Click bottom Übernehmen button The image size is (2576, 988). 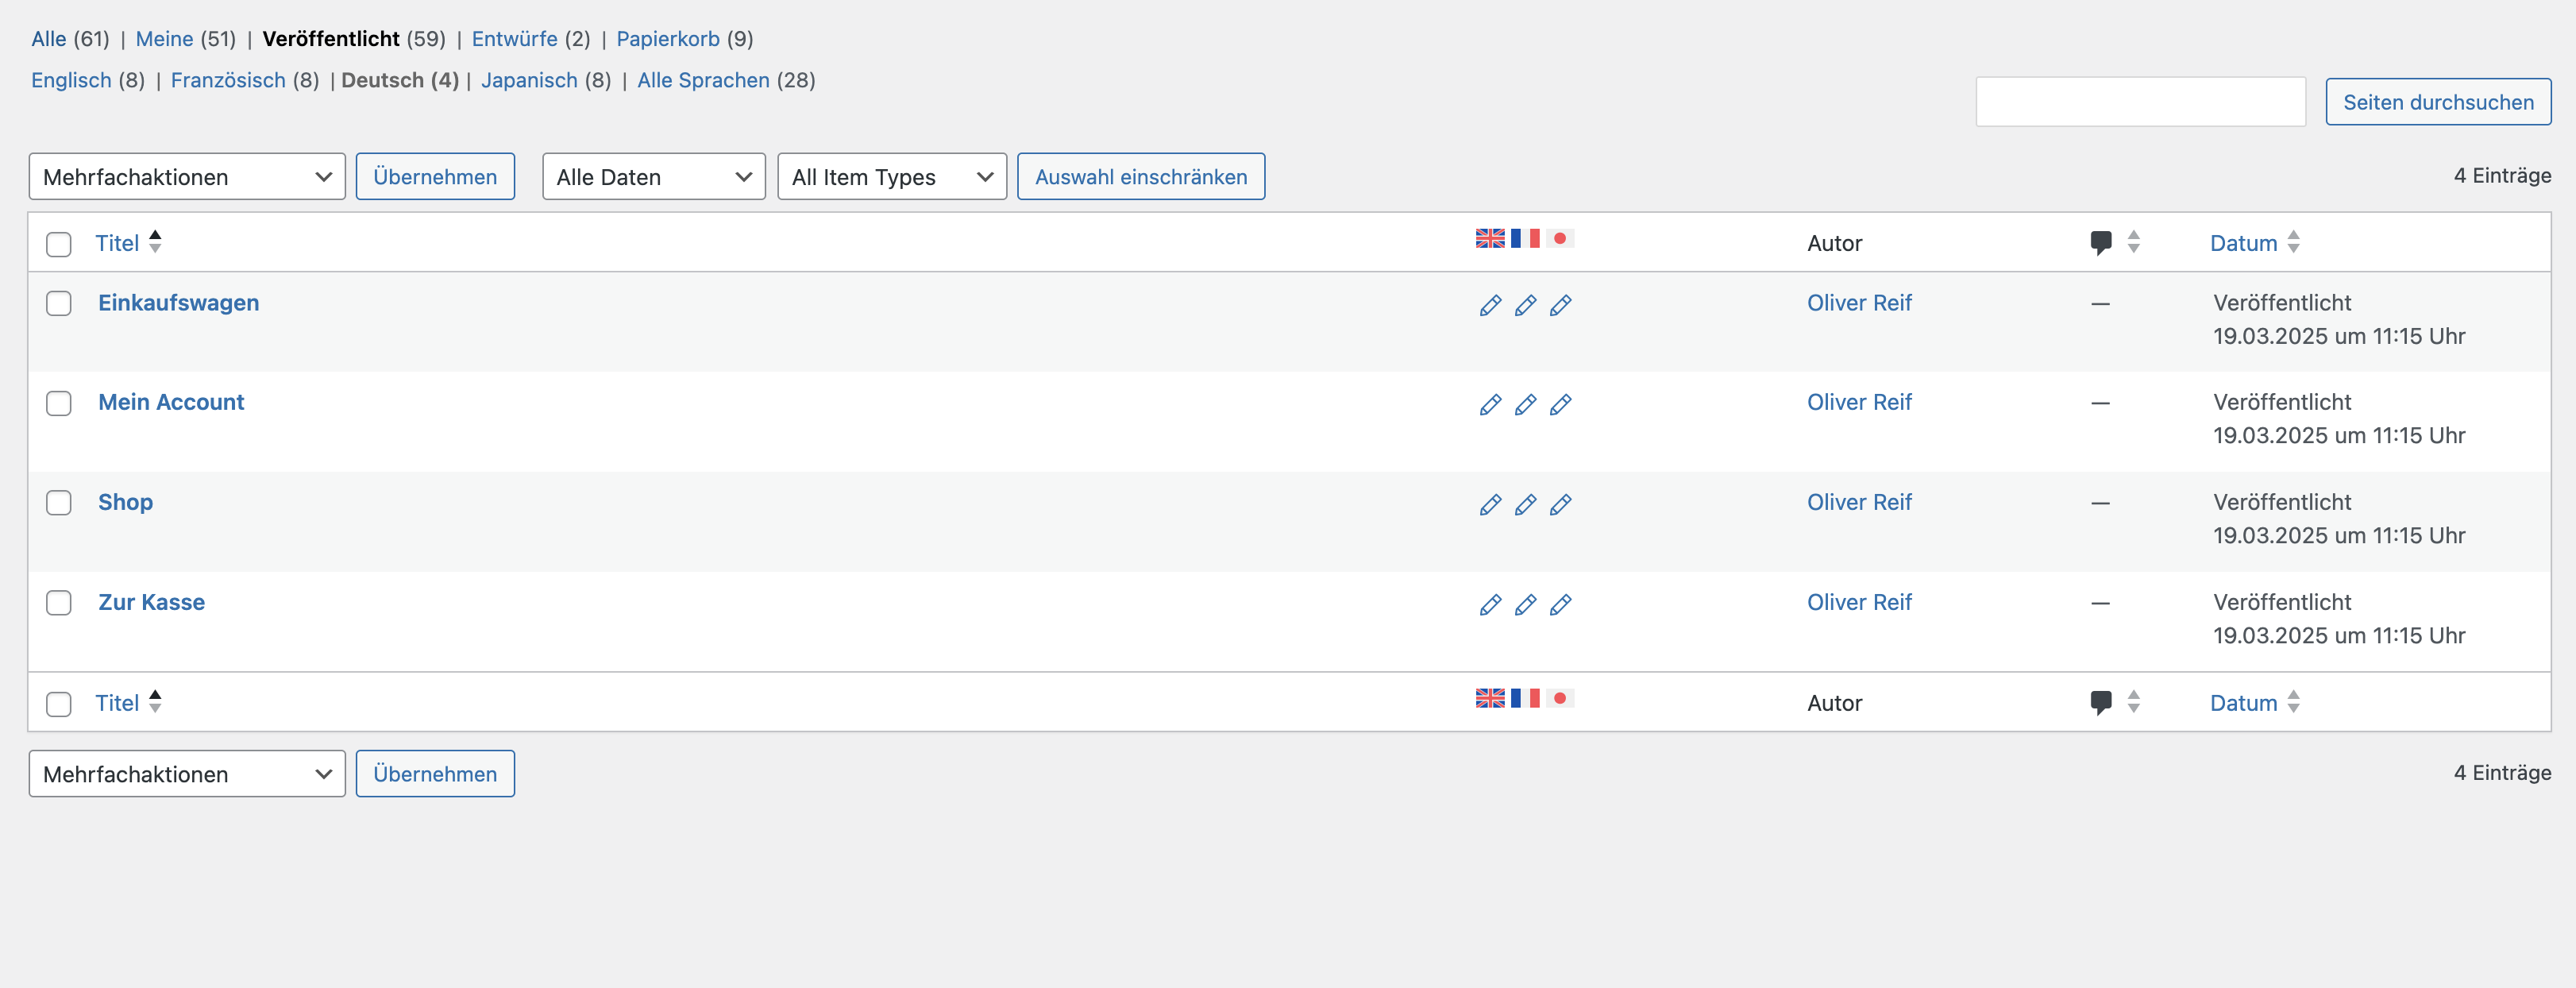pos(435,774)
